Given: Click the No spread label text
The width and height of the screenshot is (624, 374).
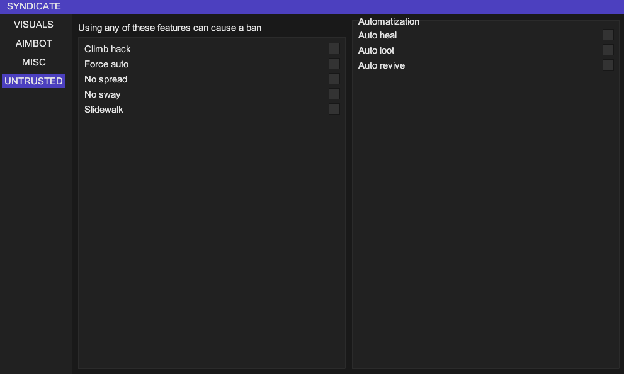Looking at the screenshot, I should point(106,79).
